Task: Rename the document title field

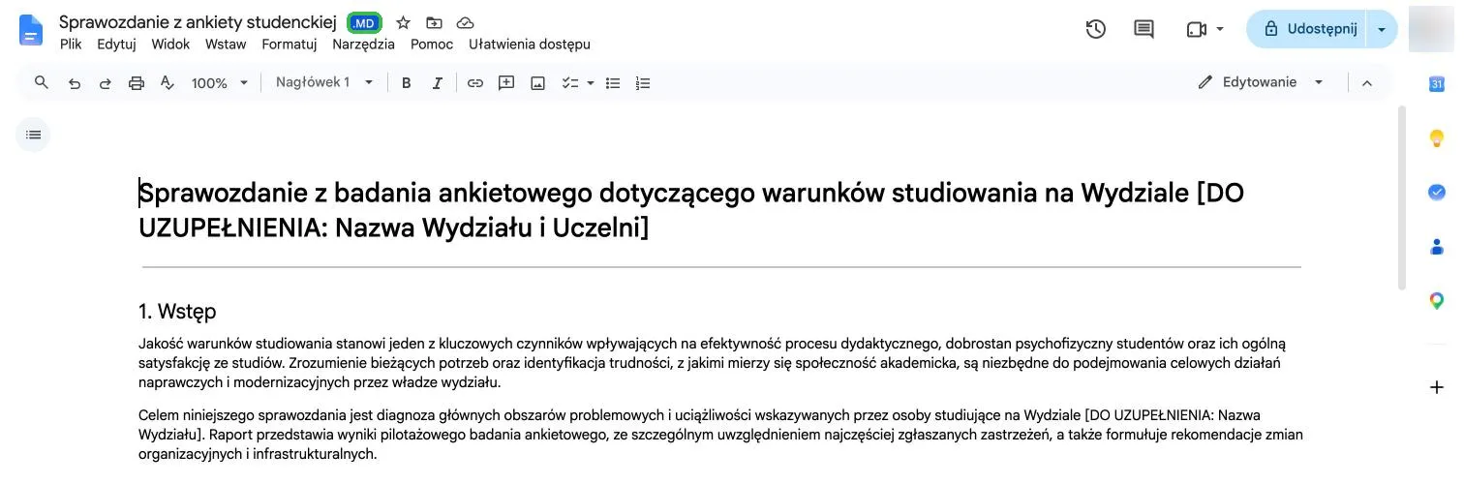Action: point(198,22)
